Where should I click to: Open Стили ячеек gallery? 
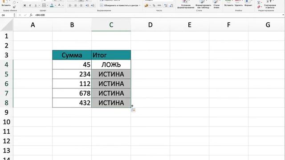coord(216,4)
